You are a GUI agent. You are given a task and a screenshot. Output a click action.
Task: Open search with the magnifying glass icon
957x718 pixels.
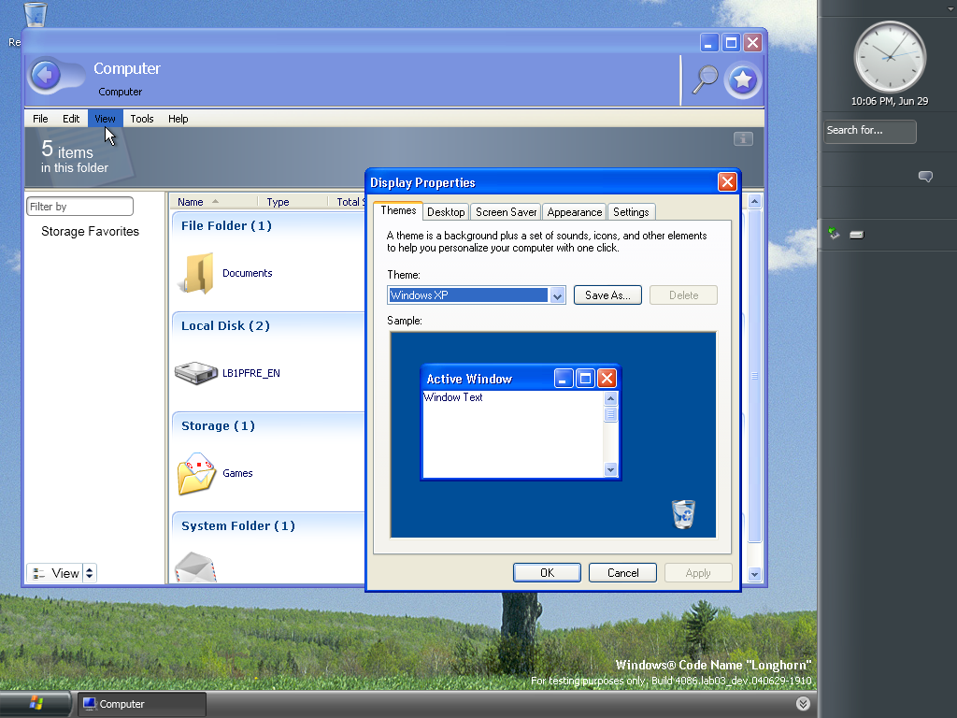coord(705,79)
